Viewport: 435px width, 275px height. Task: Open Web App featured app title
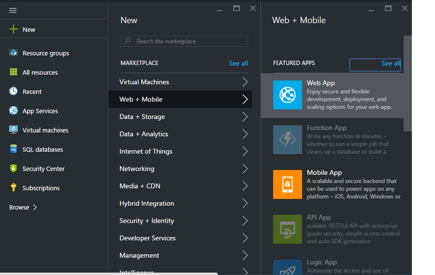pyautogui.click(x=321, y=83)
